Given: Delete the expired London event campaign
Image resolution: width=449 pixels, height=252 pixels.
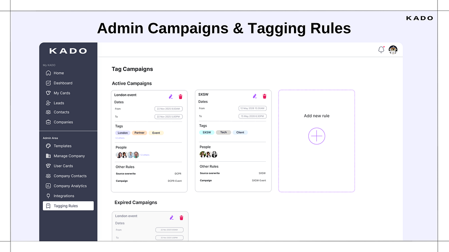Looking at the screenshot, I should click(181, 218).
